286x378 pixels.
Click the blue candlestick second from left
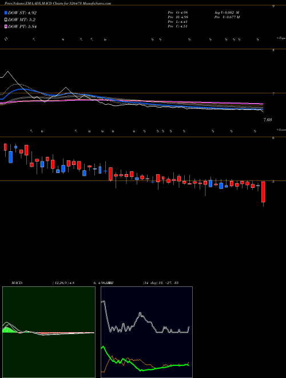tap(11, 157)
